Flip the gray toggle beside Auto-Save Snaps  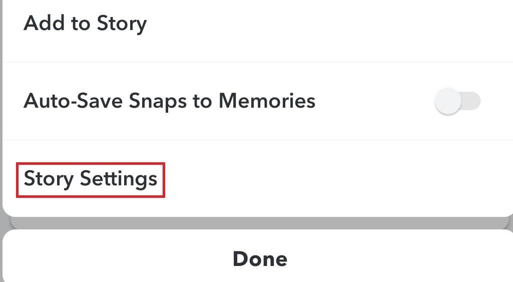(457, 101)
